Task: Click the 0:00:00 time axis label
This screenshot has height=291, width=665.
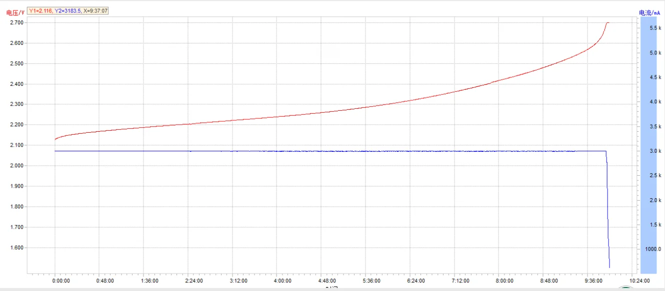Action: pos(60,281)
